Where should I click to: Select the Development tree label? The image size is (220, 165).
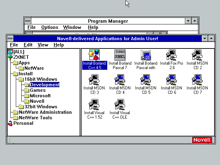click(45, 85)
